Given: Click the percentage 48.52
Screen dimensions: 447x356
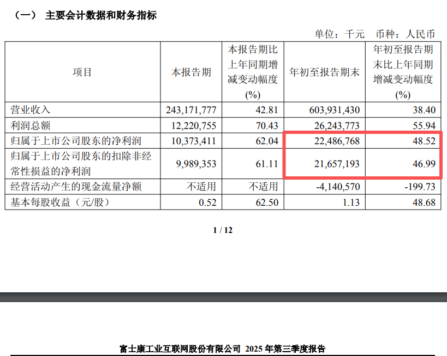Looking at the screenshot, I should pos(424,141).
